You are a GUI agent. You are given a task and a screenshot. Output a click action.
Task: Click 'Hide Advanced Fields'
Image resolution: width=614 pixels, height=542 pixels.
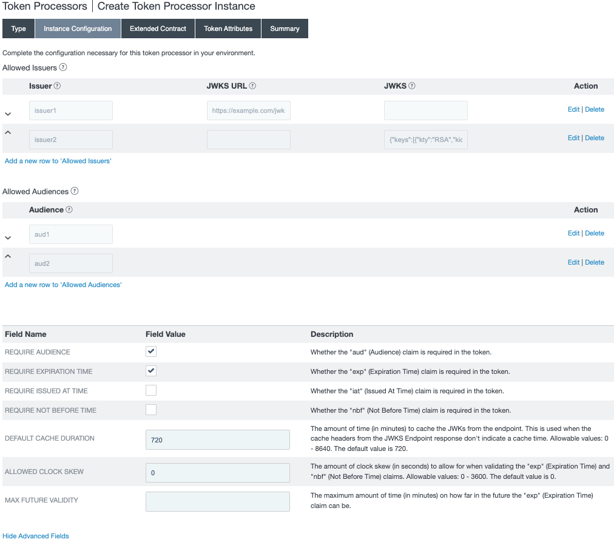pos(35,535)
